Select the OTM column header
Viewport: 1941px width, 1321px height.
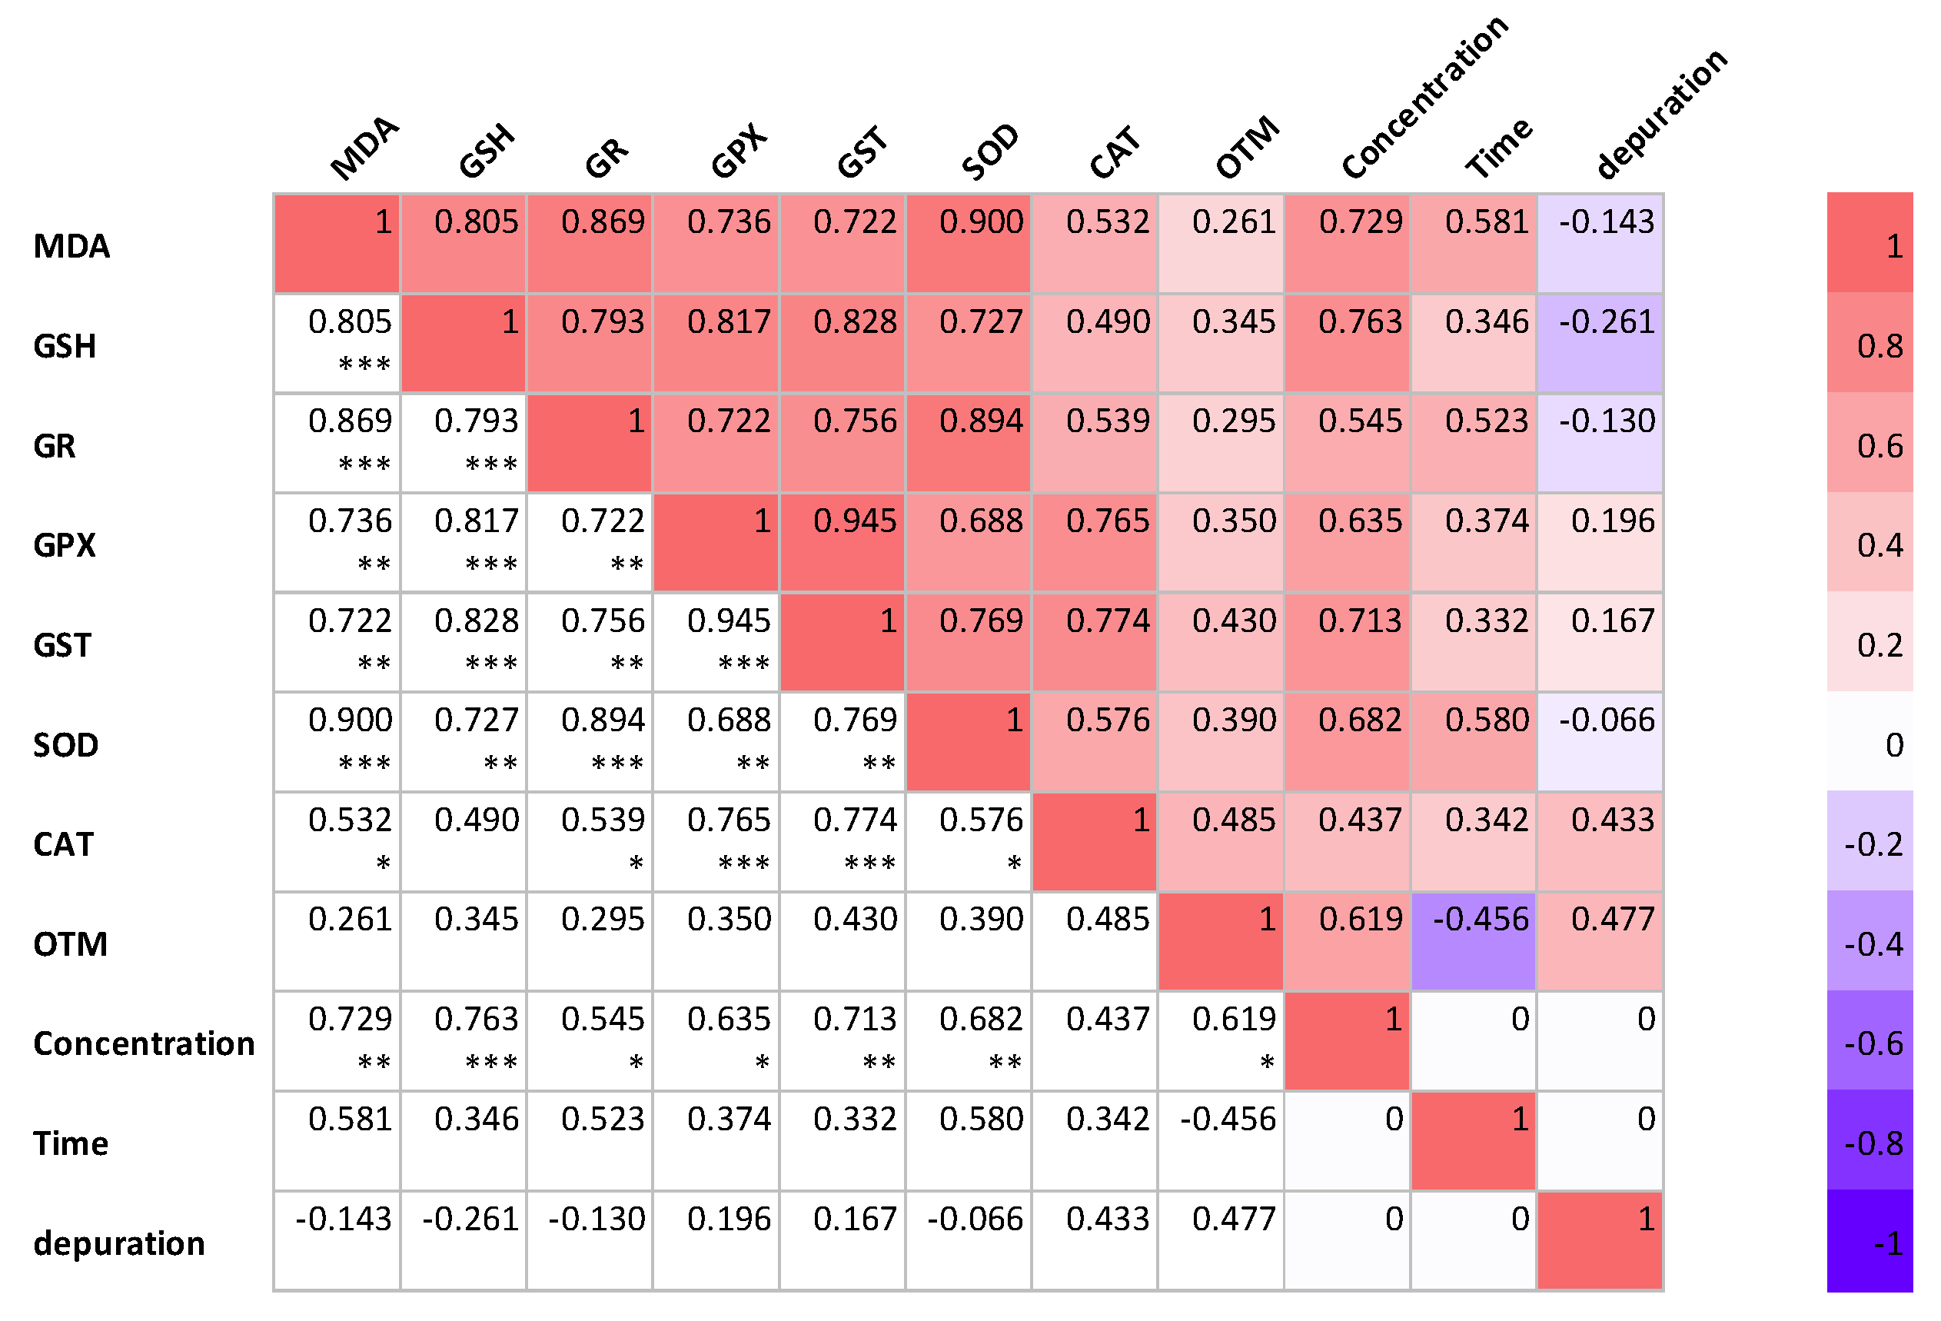pos(1246,148)
